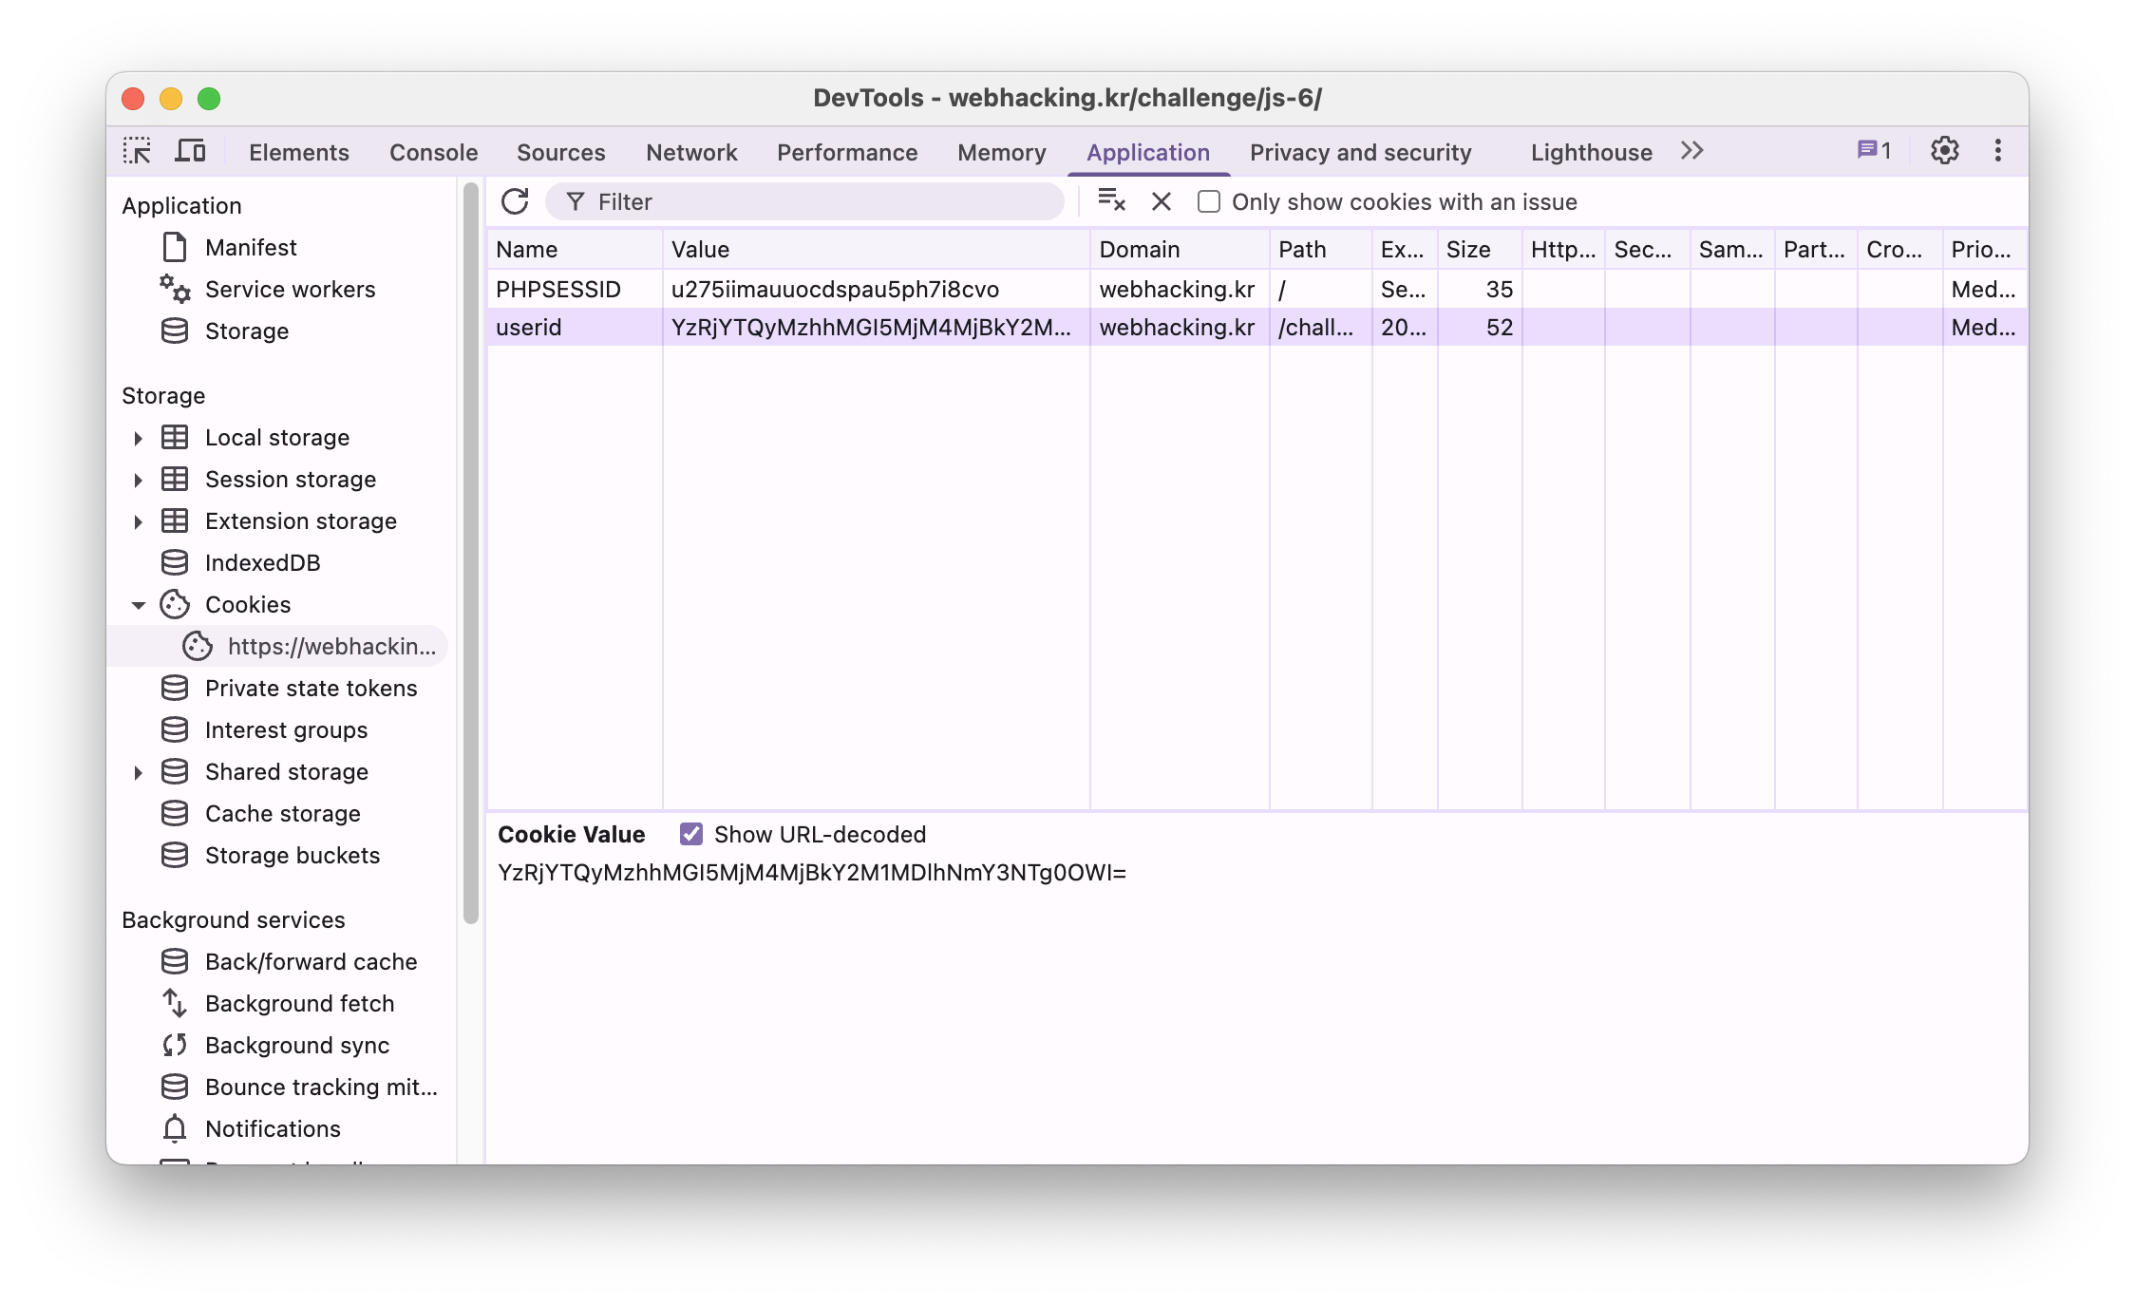The width and height of the screenshot is (2135, 1305).
Task: Clear all cookies icon
Action: (1111, 201)
